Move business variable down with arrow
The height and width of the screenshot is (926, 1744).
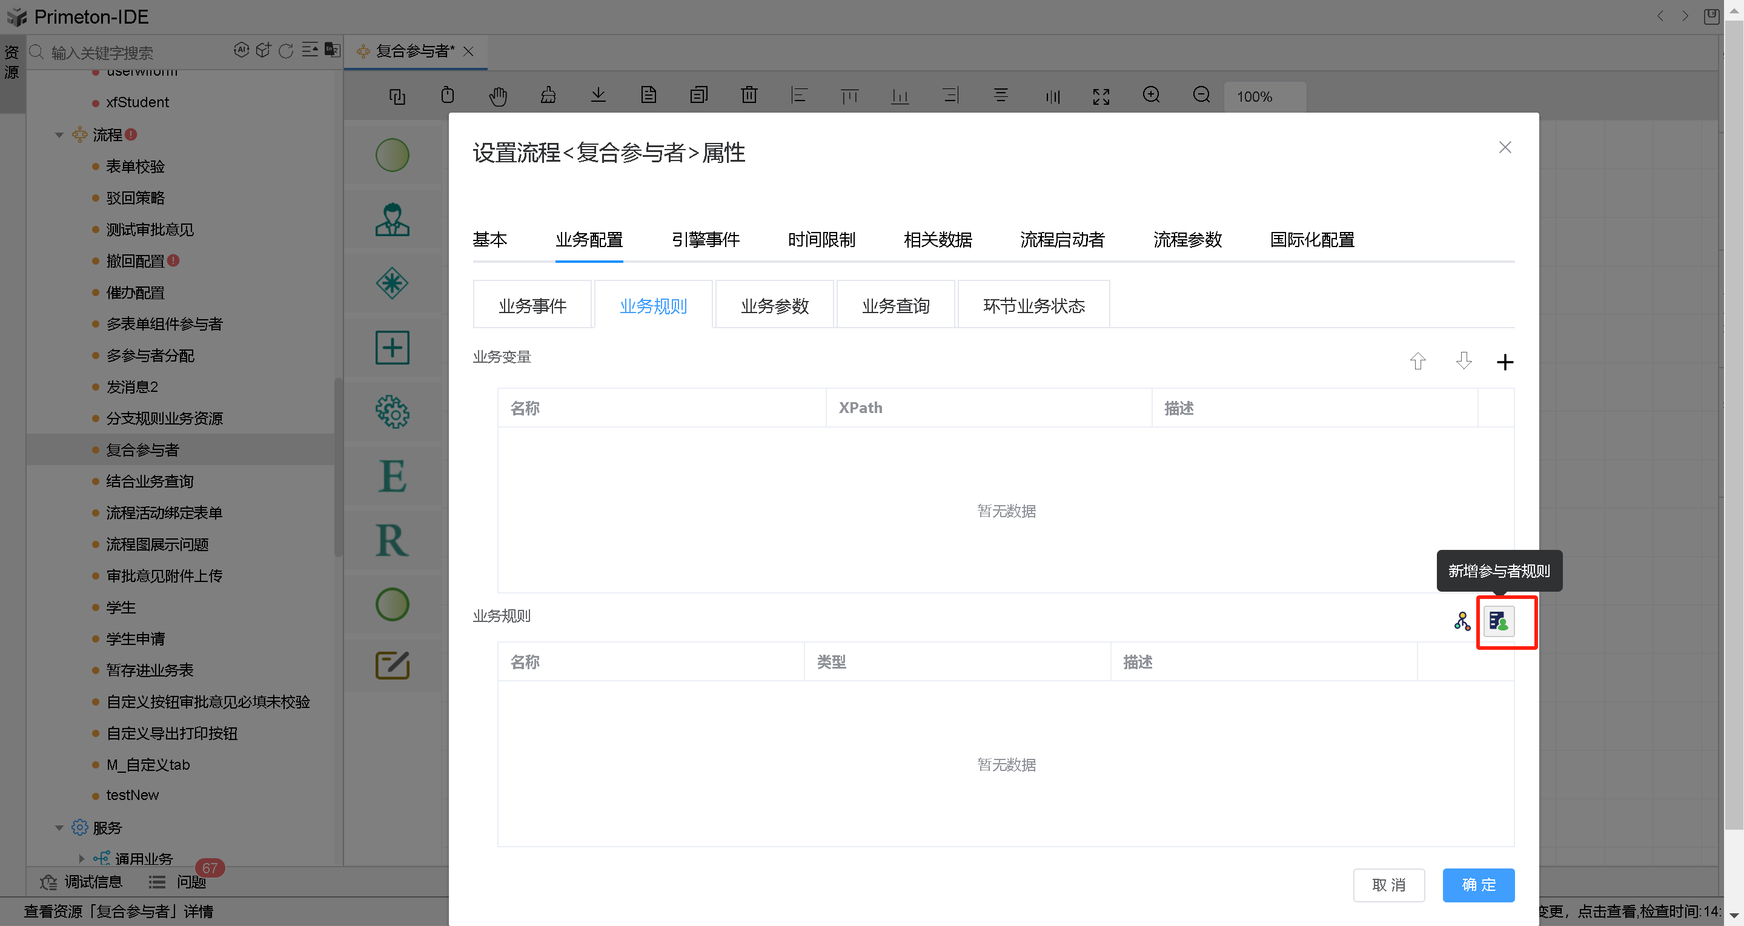[1463, 362]
